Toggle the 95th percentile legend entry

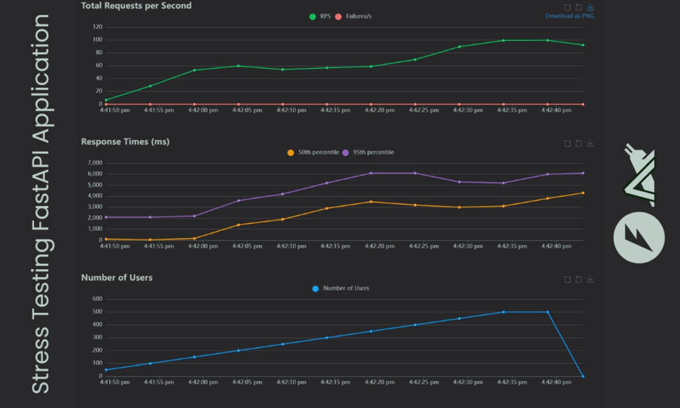368,152
